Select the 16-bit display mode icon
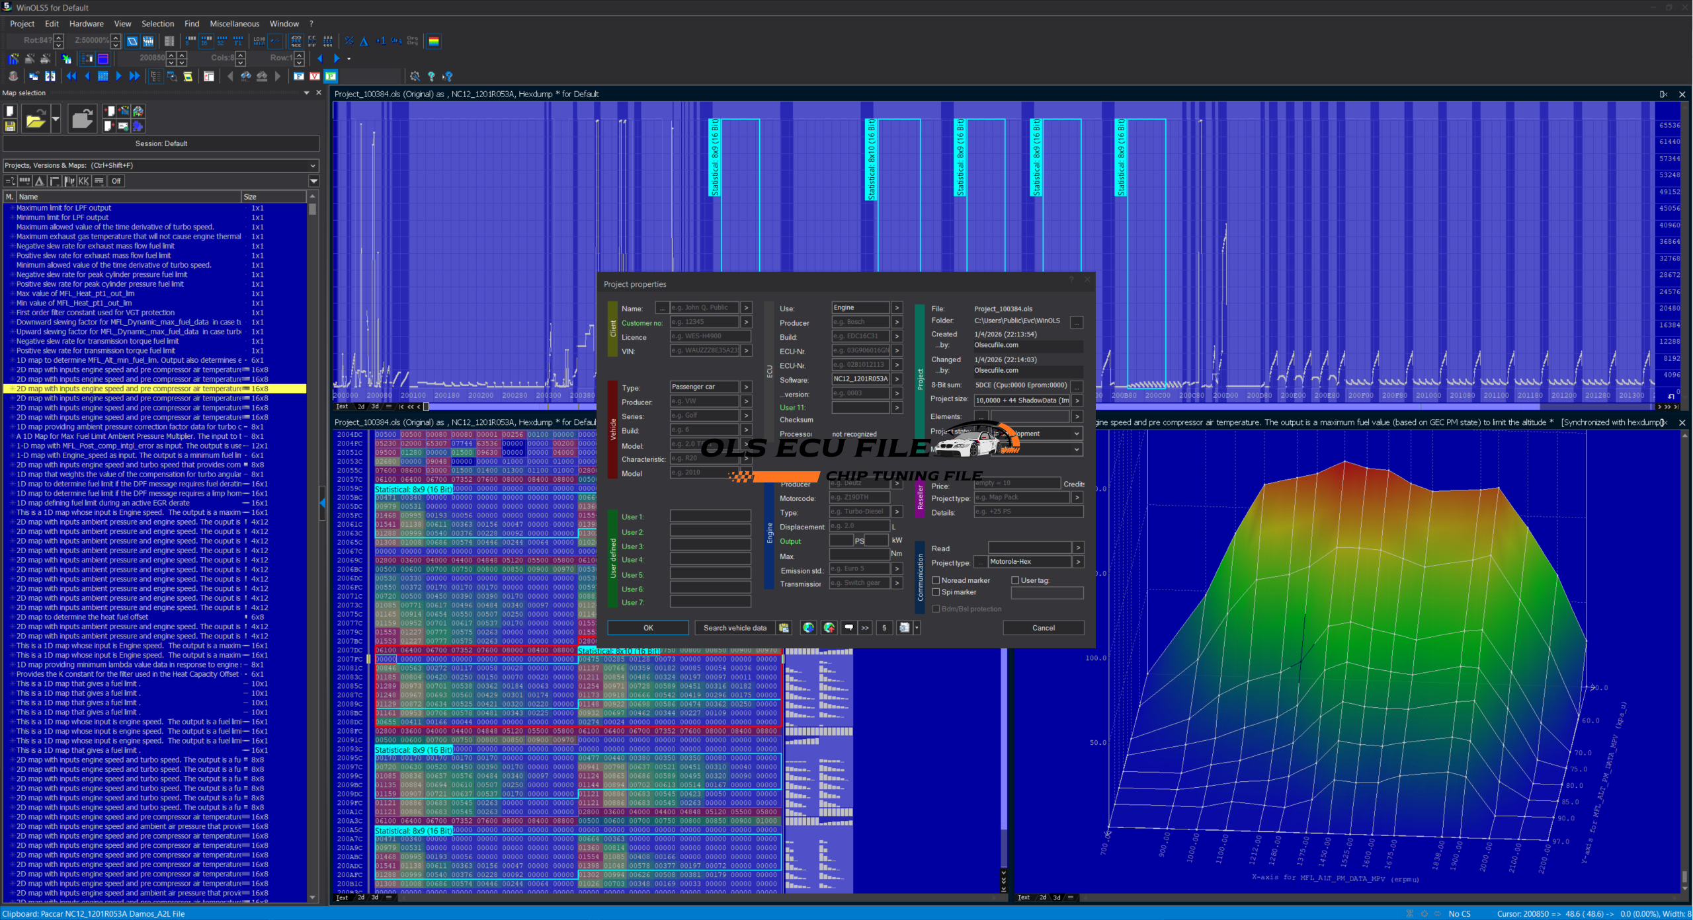1693x920 pixels. tap(206, 41)
